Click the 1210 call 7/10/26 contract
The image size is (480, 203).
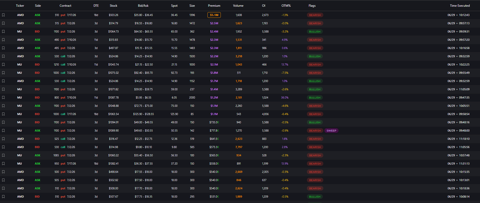[x=64, y=64]
